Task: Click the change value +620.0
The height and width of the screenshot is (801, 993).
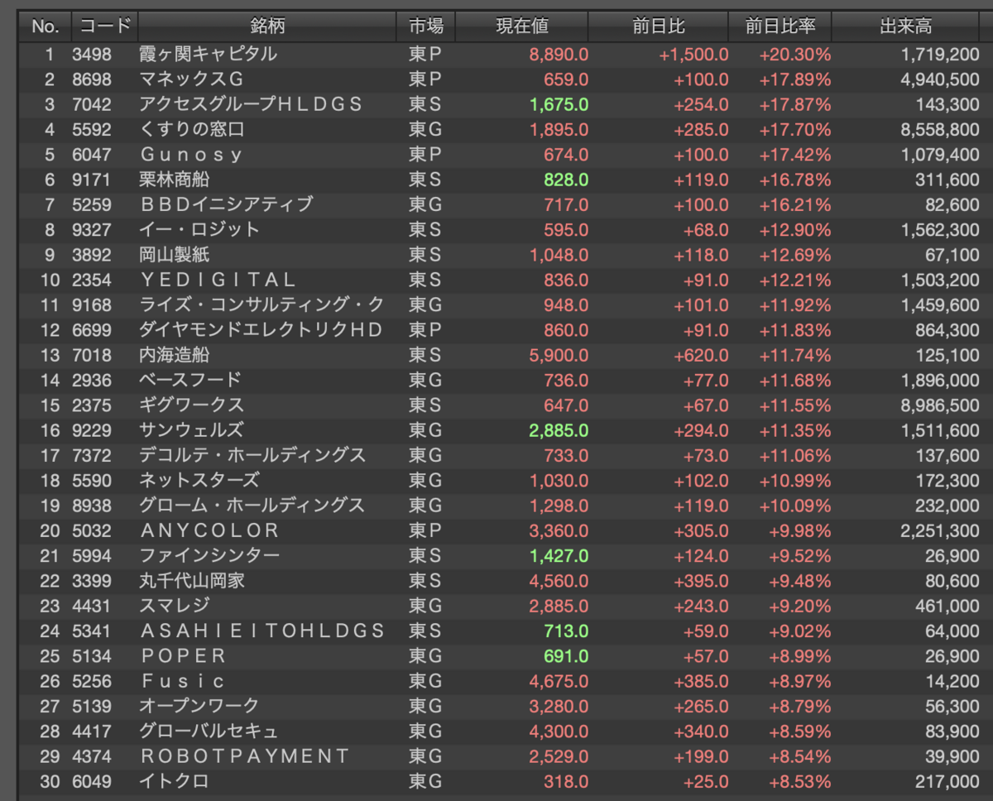Action: coord(702,355)
